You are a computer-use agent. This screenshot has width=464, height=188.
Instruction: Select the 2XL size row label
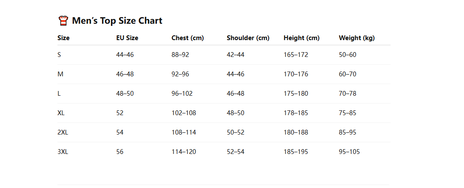click(63, 132)
